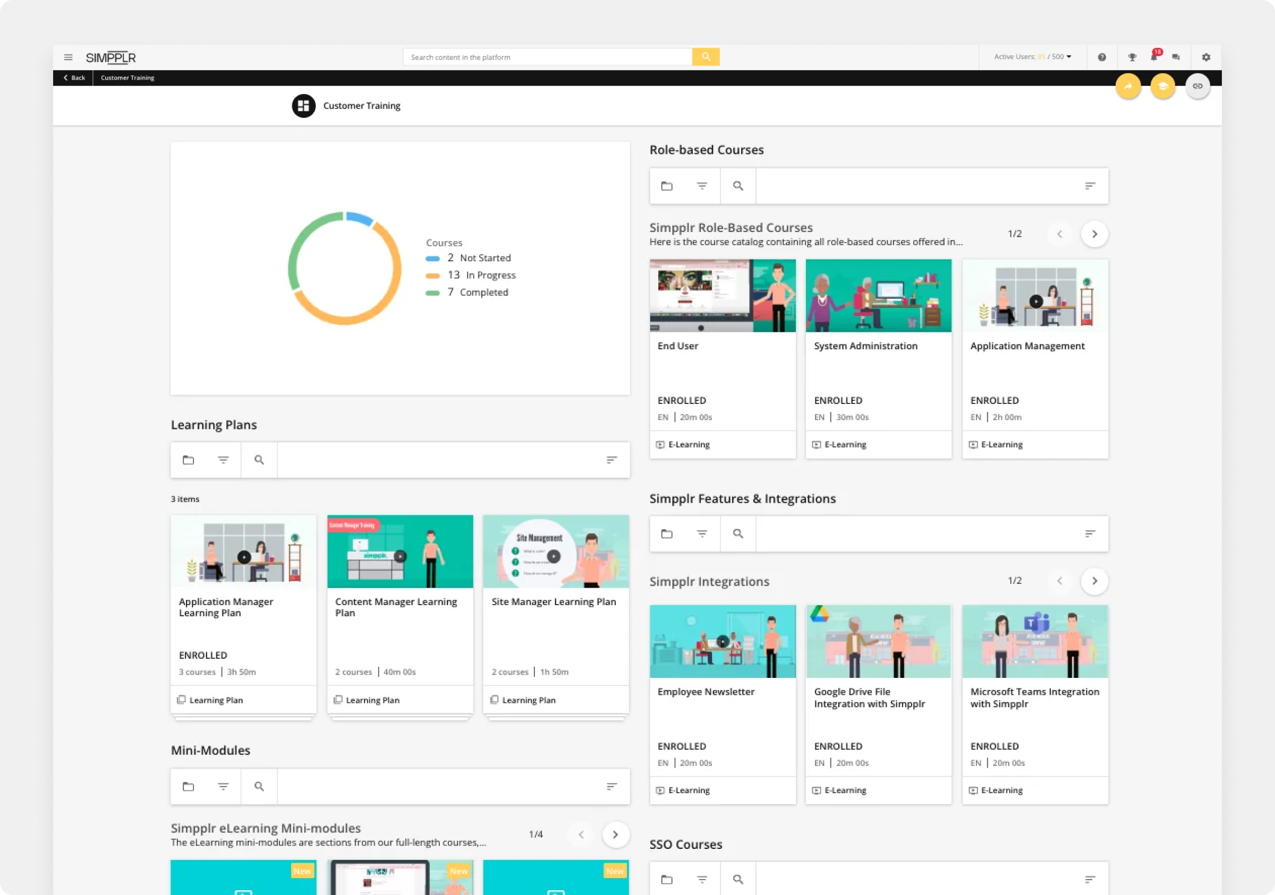Click the Not Started legend entry

tap(468, 258)
